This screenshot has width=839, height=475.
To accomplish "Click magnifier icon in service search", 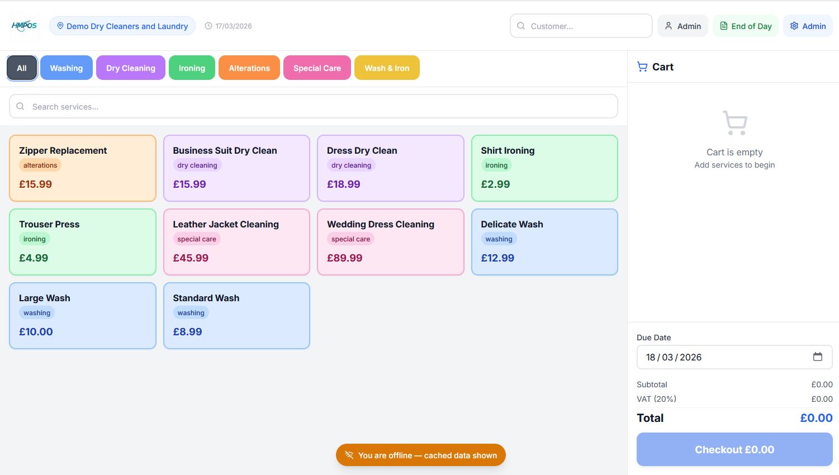I will [20, 106].
